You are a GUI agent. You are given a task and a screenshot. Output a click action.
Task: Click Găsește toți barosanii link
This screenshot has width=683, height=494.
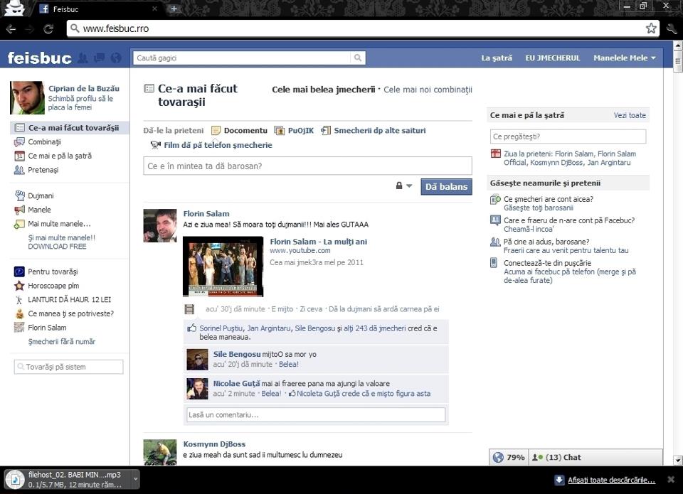pyautogui.click(x=539, y=208)
